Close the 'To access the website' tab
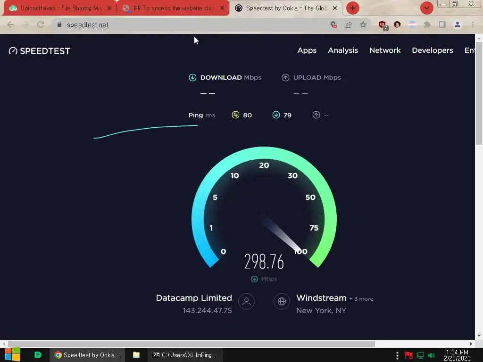Viewport: 483px width, 362px height. point(222,8)
